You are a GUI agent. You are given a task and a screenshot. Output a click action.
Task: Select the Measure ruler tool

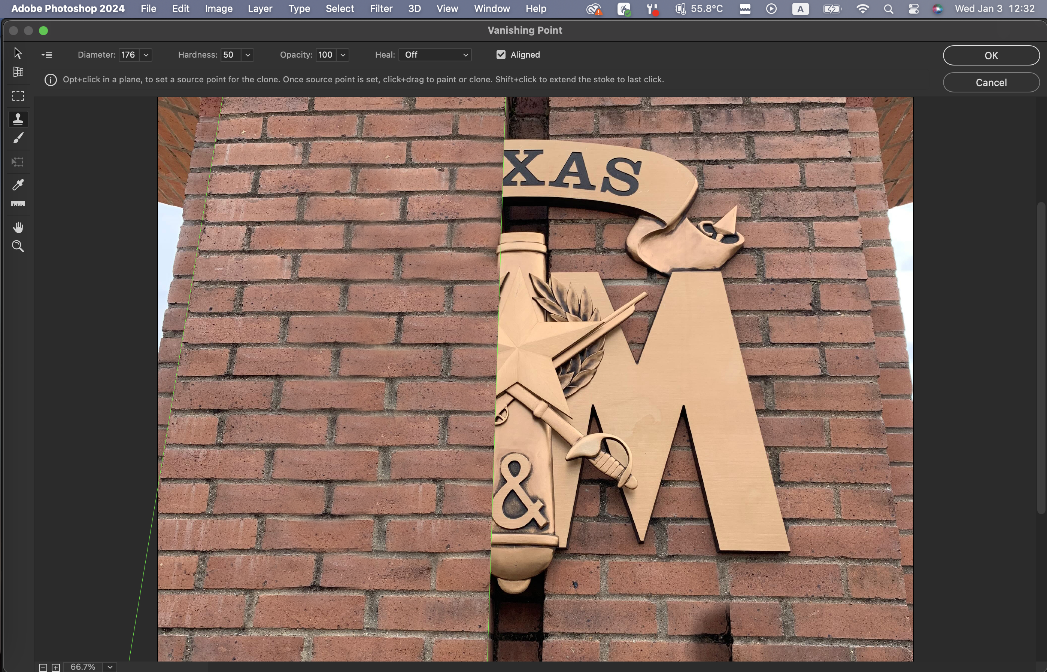point(18,204)
